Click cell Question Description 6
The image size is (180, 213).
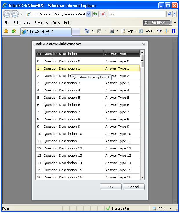73,105
